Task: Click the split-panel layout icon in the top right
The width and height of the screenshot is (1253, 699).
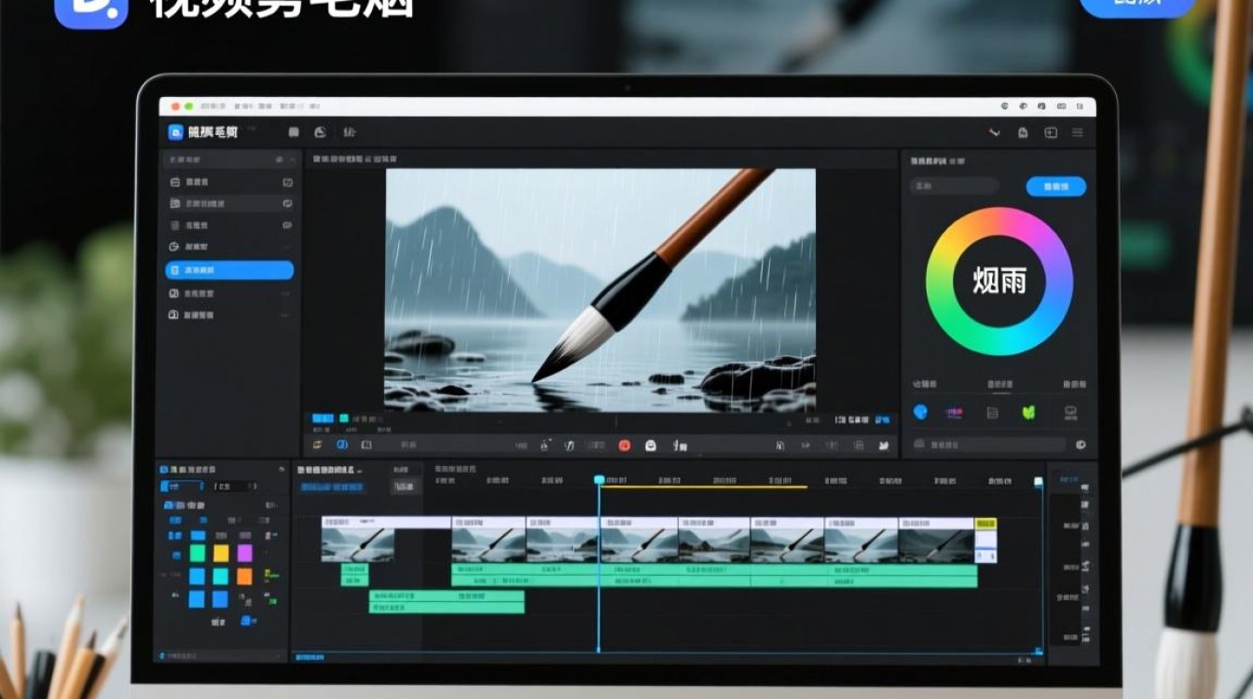Action: tap(1051, 133)
